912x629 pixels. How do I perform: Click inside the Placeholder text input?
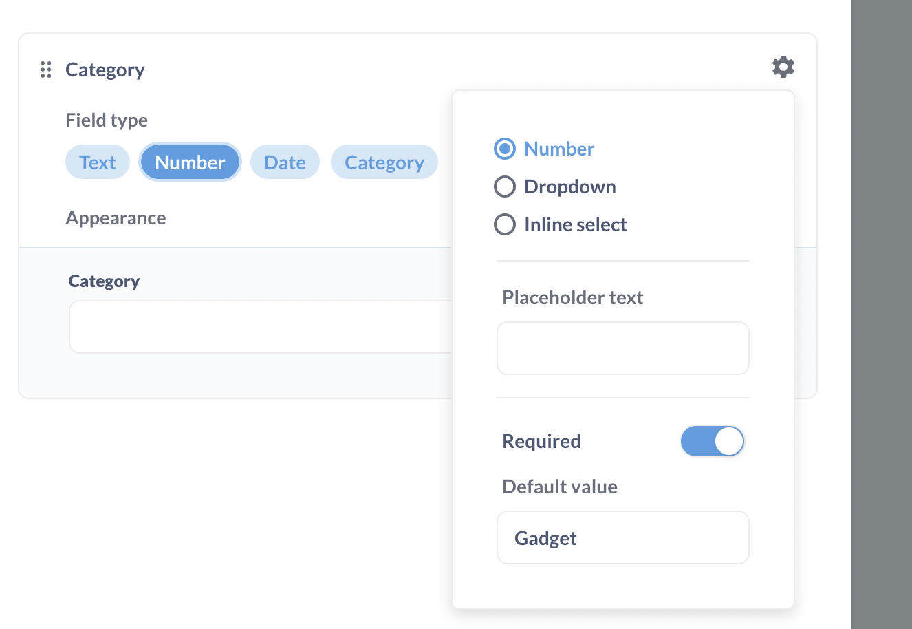(x=622, y=348)
